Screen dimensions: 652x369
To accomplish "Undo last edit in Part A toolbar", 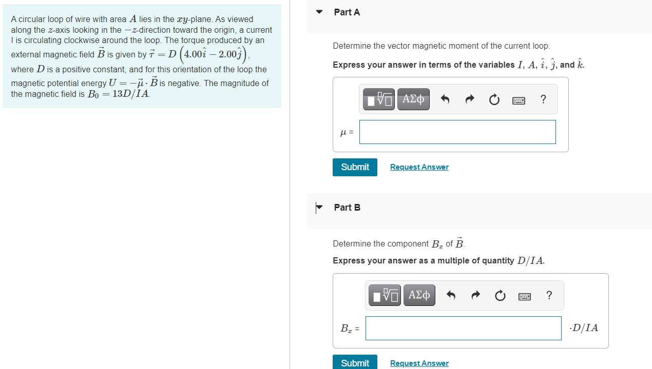I will [445, 99].
